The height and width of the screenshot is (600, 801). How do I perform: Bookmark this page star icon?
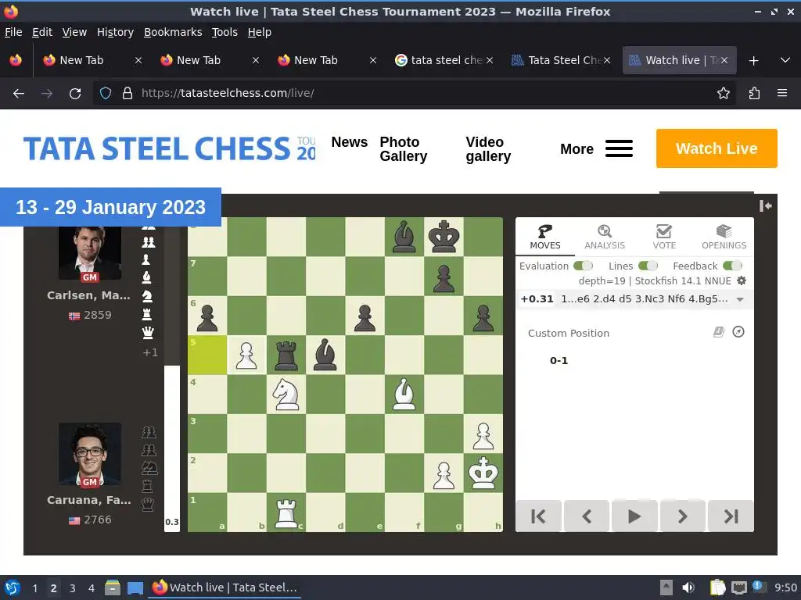pyautogui.click(x=723, y=94)
